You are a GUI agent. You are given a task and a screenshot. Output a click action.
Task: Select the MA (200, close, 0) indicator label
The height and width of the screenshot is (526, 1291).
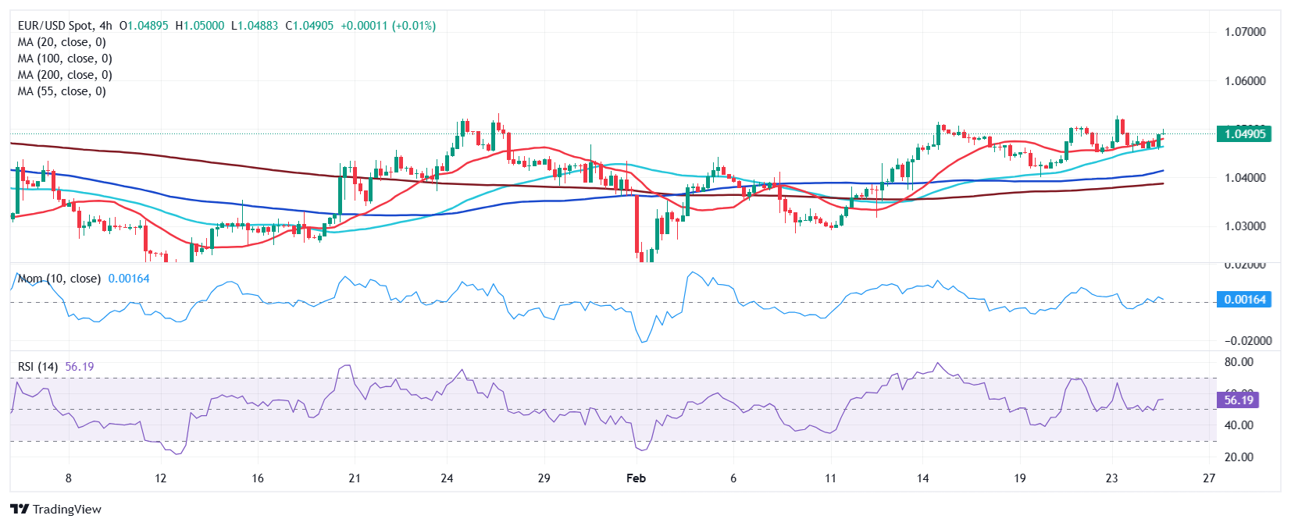click(x=65, y=75)
